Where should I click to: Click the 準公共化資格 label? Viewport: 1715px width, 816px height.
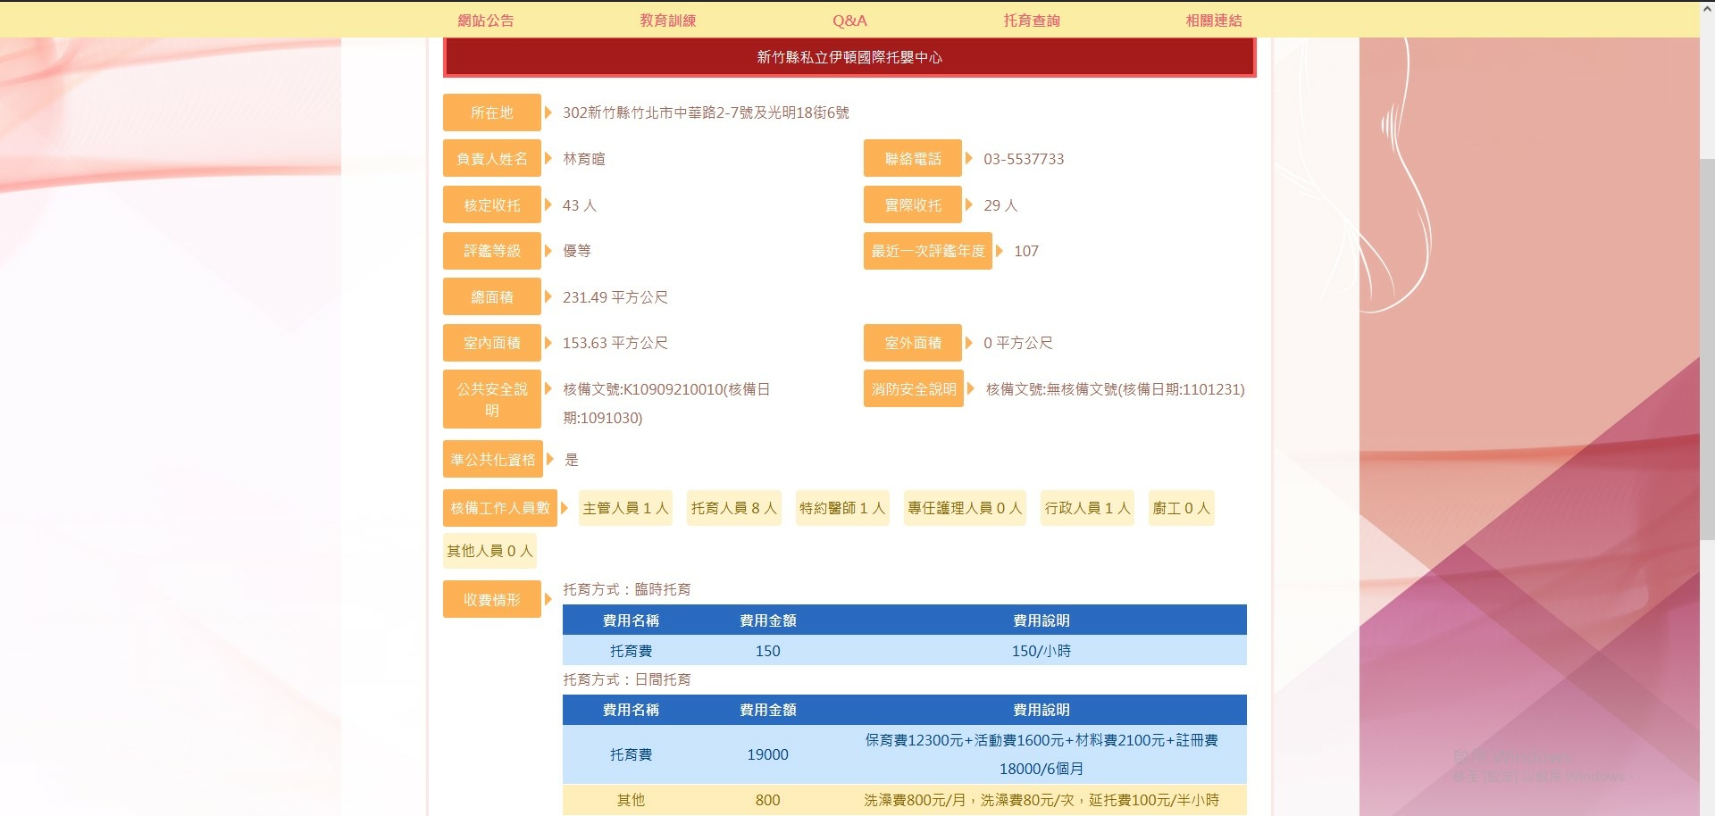[493, 460]
